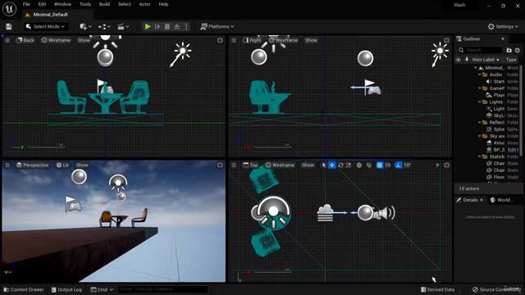Activate the translate move tool in Top viewport

point(331,165)
